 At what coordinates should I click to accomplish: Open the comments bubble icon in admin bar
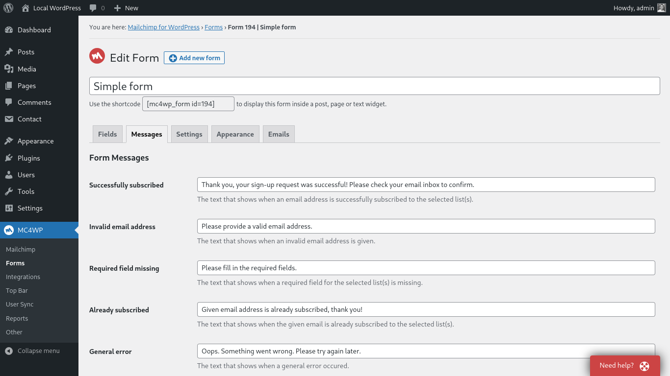(x=93, y=8)
